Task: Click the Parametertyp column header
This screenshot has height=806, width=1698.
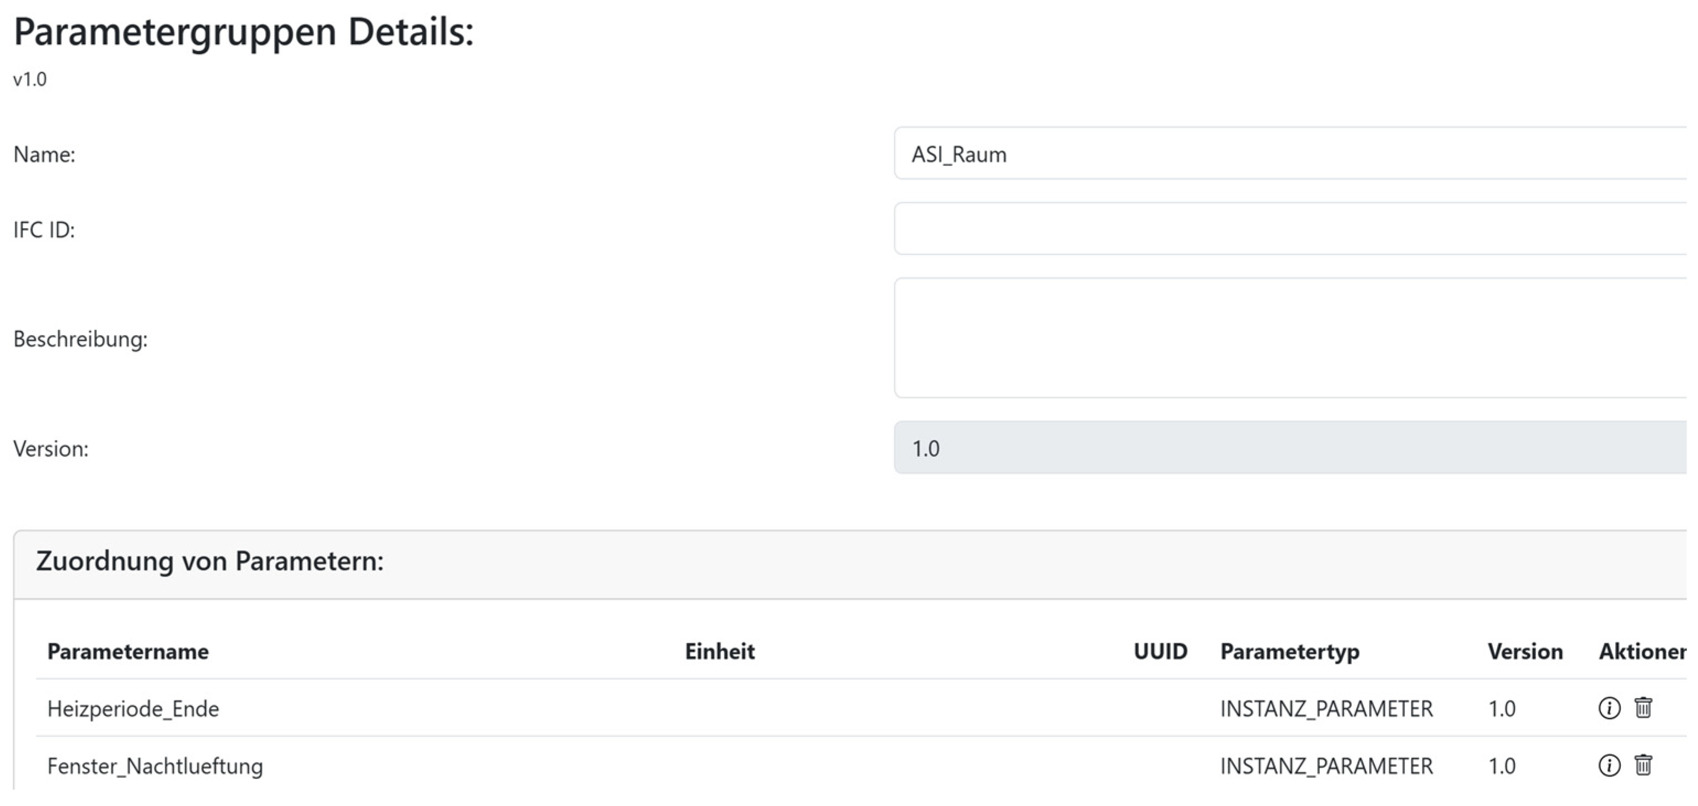Action: 1289,651
